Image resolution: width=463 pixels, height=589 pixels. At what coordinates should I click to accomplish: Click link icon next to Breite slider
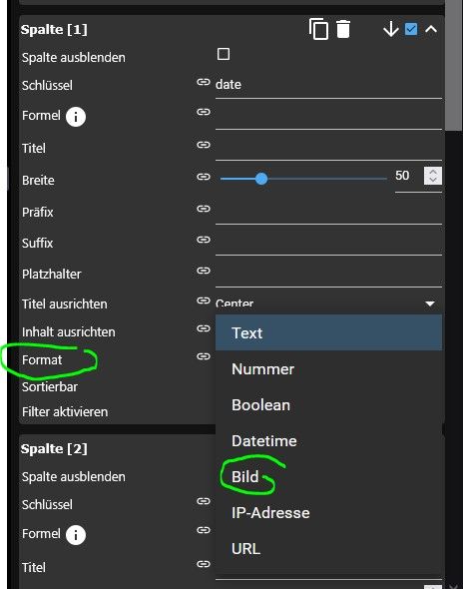[x=204, y=176]
